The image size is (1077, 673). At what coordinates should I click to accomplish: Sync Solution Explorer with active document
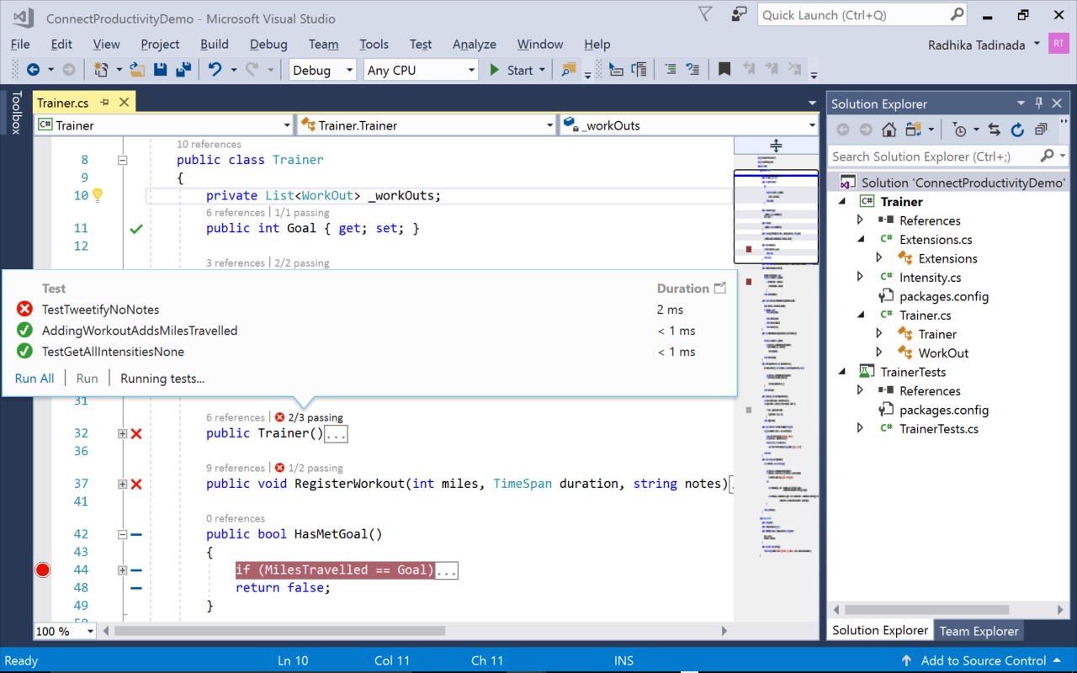[994, 129]
